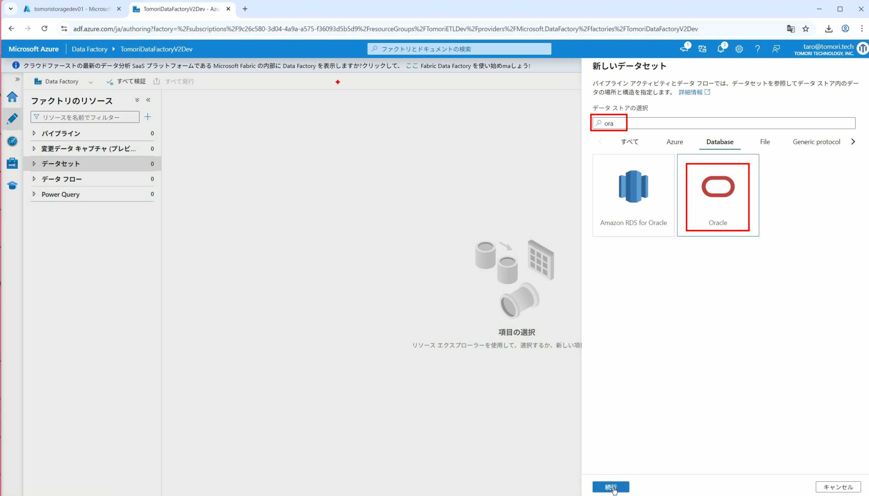Open the Data Factory dropdown chevron
The width and height of the screenshot is (869, 496).
(x=91, y=82)
